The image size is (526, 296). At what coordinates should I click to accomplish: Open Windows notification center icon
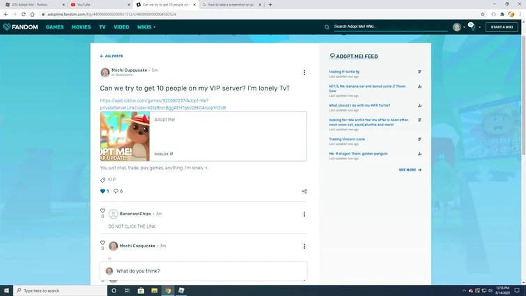click(517, 290)
